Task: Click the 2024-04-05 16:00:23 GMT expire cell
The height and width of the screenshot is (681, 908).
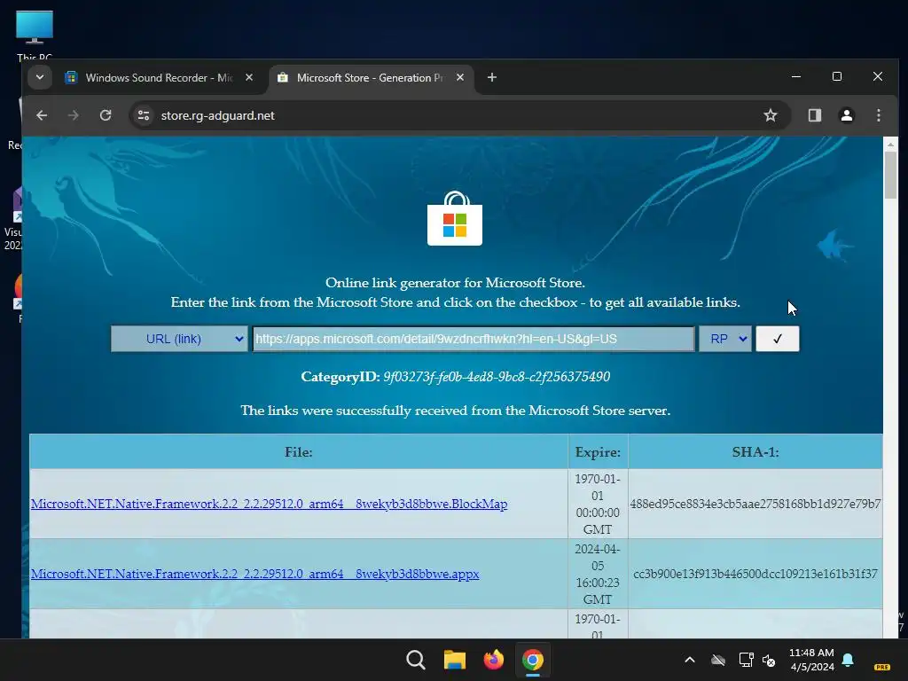Action: [598, 574]
